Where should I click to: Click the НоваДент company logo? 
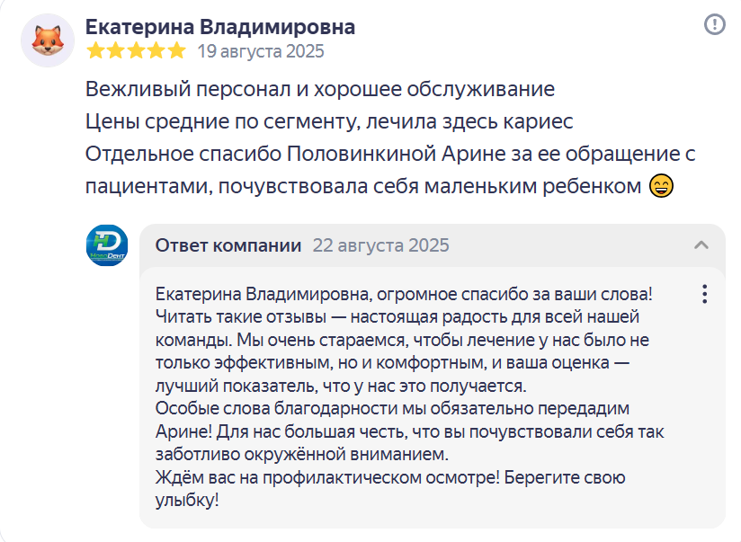(107, 245)
